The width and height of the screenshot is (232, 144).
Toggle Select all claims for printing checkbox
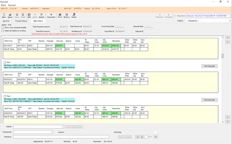3,31
